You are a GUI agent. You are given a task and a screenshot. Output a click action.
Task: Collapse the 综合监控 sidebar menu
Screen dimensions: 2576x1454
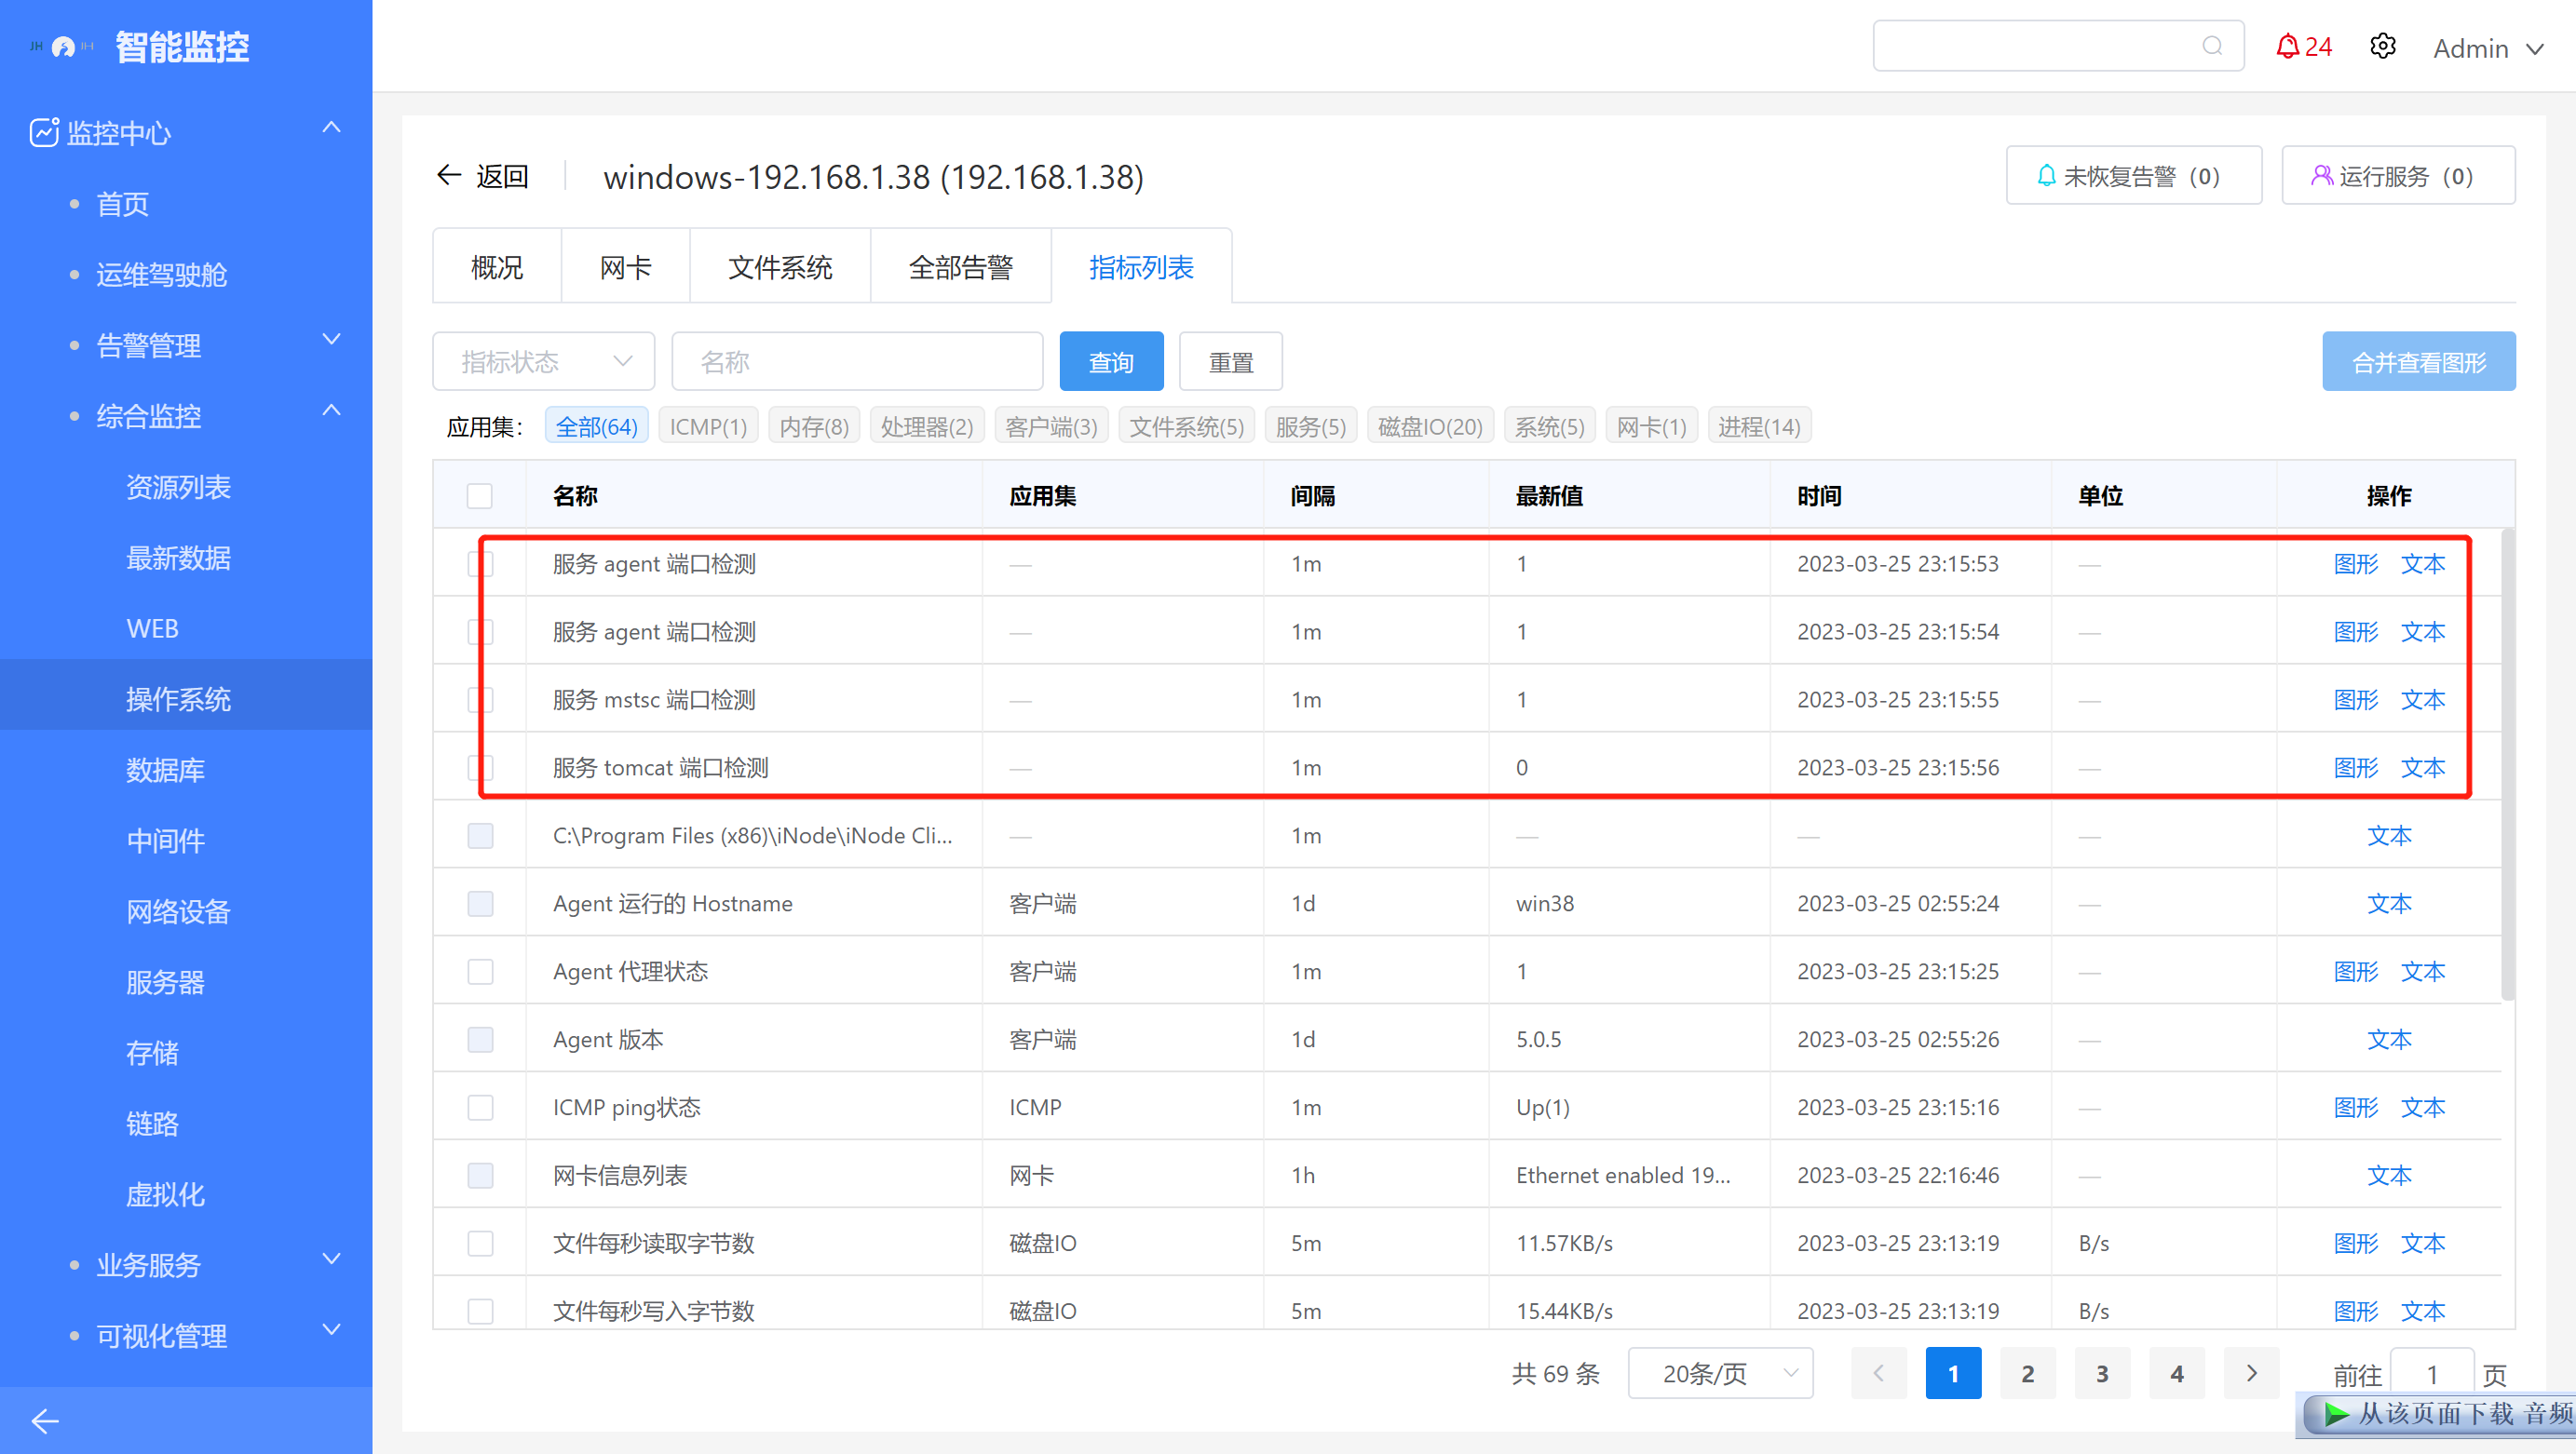(x=331, y=411)
